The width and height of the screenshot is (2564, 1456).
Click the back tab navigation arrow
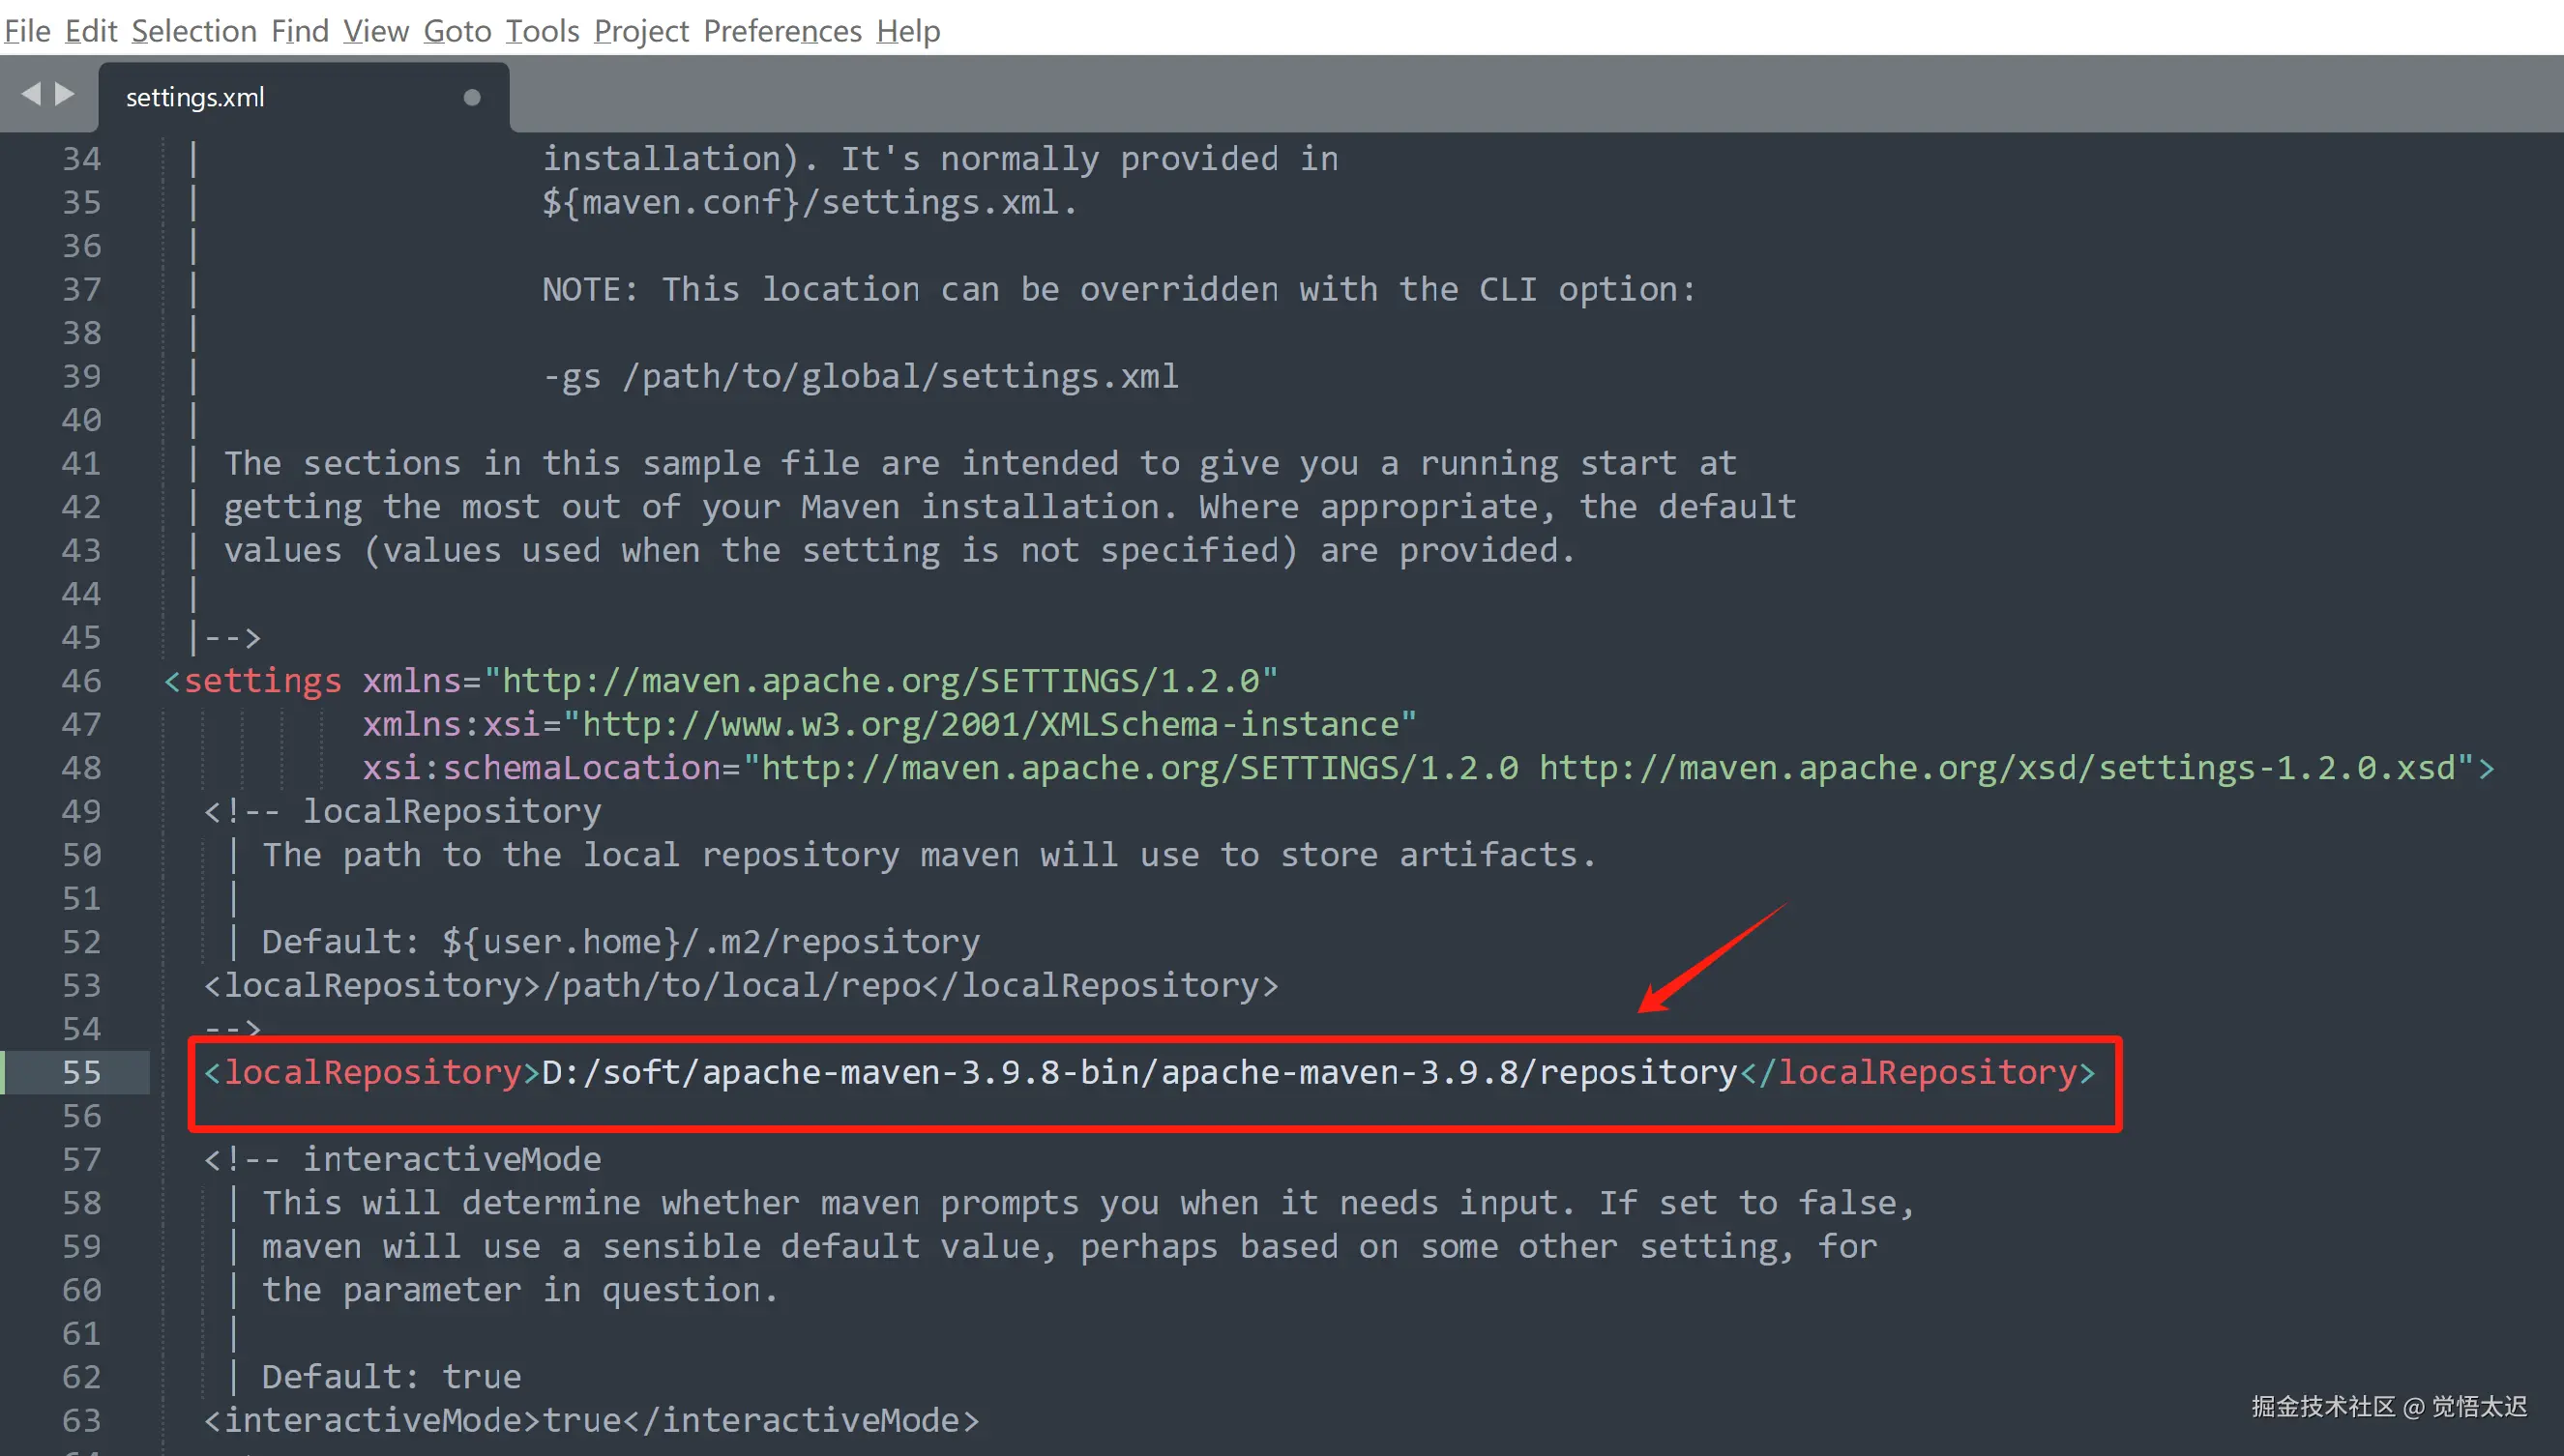click(x=31, y=94)
